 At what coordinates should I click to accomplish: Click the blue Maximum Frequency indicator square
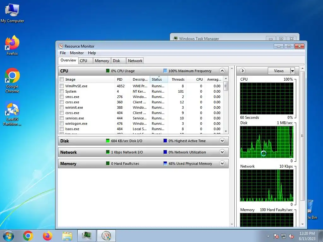(165, 71)
